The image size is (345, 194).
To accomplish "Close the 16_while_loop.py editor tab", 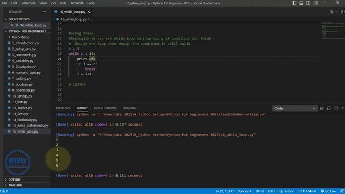I will (89, 12).
